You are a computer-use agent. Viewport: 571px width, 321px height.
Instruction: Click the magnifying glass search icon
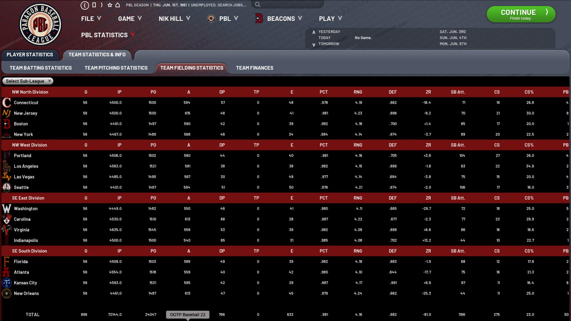pyautogui.click(x=257, y=5)
